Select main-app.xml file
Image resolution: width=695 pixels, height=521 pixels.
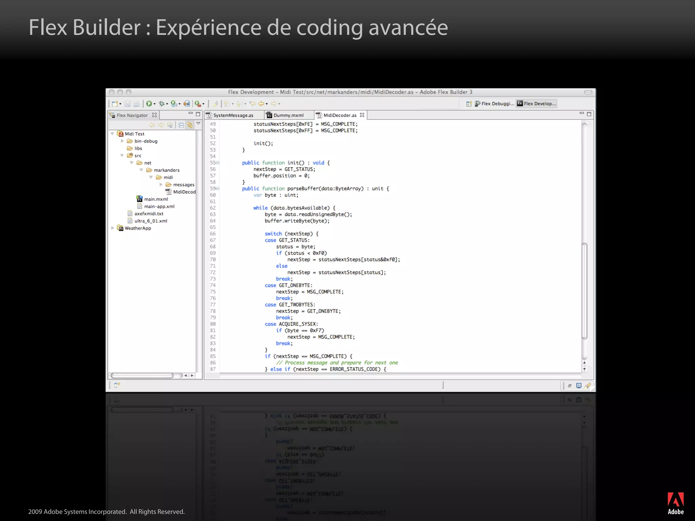pyautogui.click(x=155, y=206)
